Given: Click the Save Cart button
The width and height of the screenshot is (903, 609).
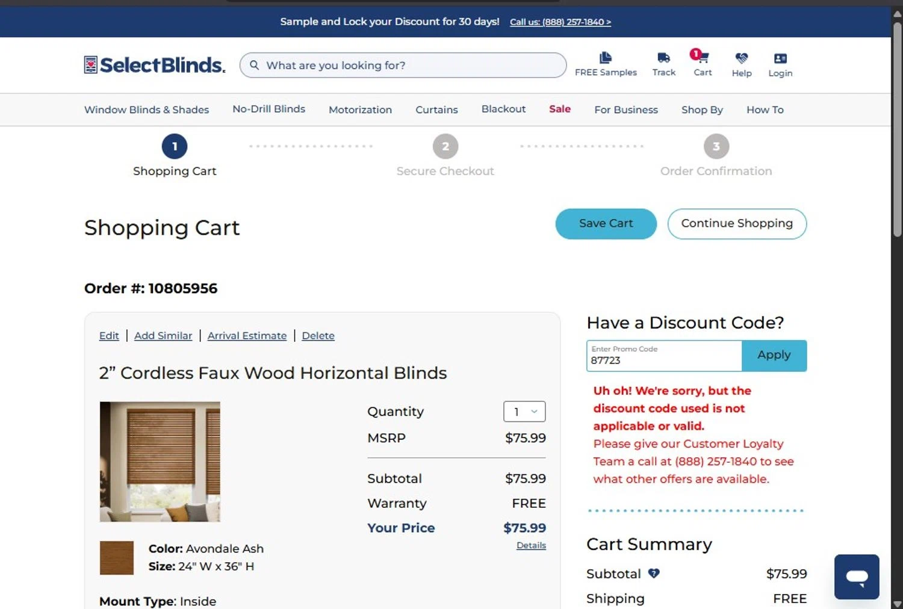Looking at the screenshot, I should (606, 223).
